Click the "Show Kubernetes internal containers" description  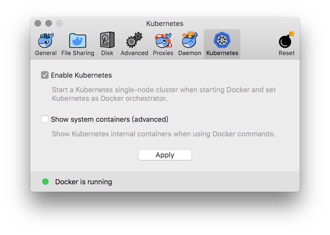(163, 134)
